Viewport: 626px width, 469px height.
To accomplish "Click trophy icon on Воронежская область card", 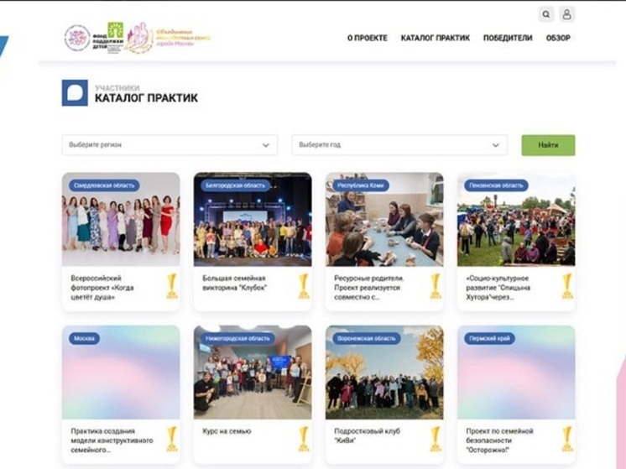I will click(436, 439).
